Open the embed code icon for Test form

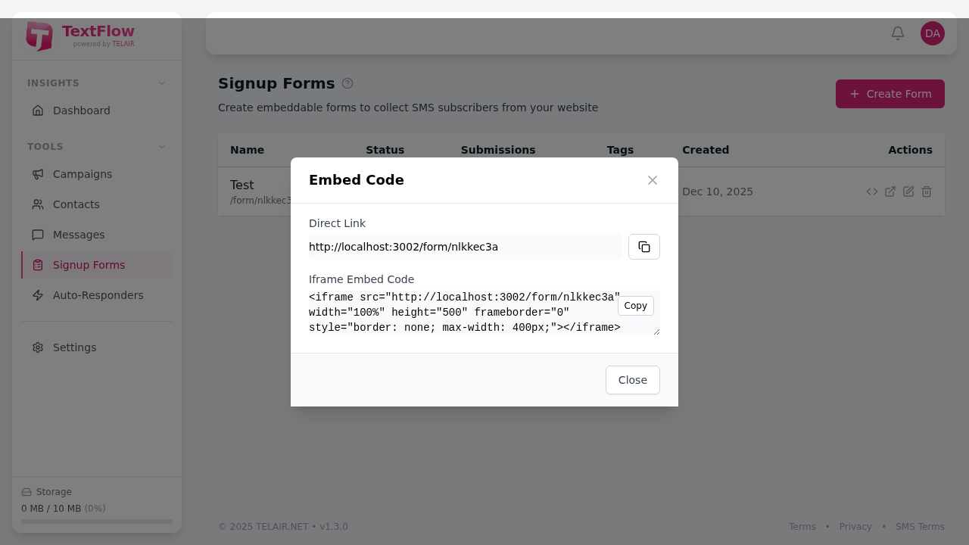coord(872,192)
